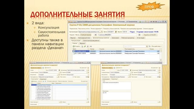
Task: Switch to the Аттестации tab
Action: pyautogui.click(x=141, y=38)
